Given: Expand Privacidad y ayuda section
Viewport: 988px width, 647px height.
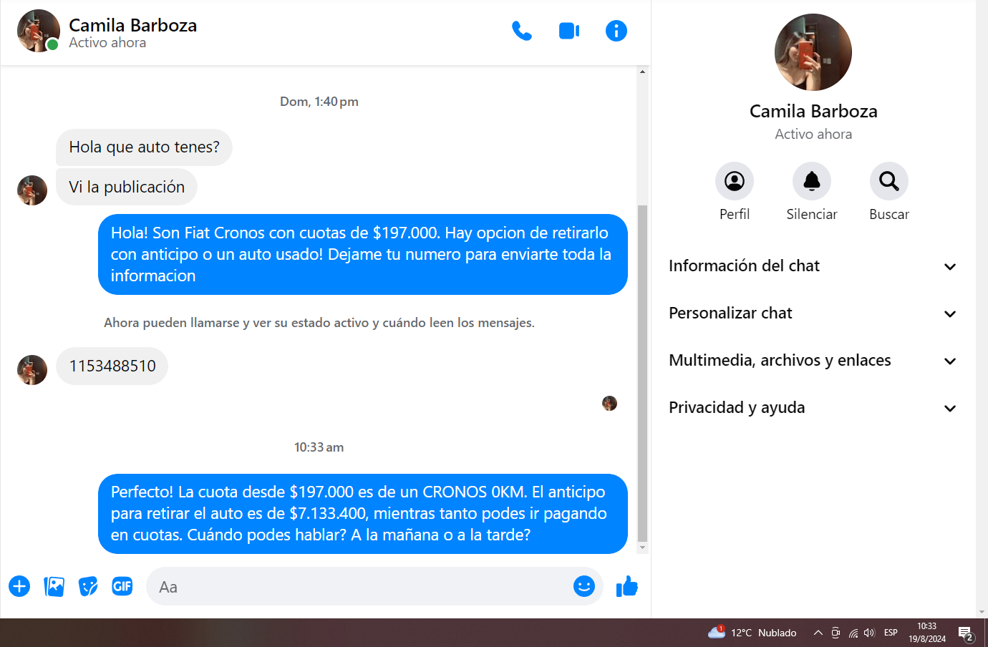Looking at the screenshot, I should [813, 408].
